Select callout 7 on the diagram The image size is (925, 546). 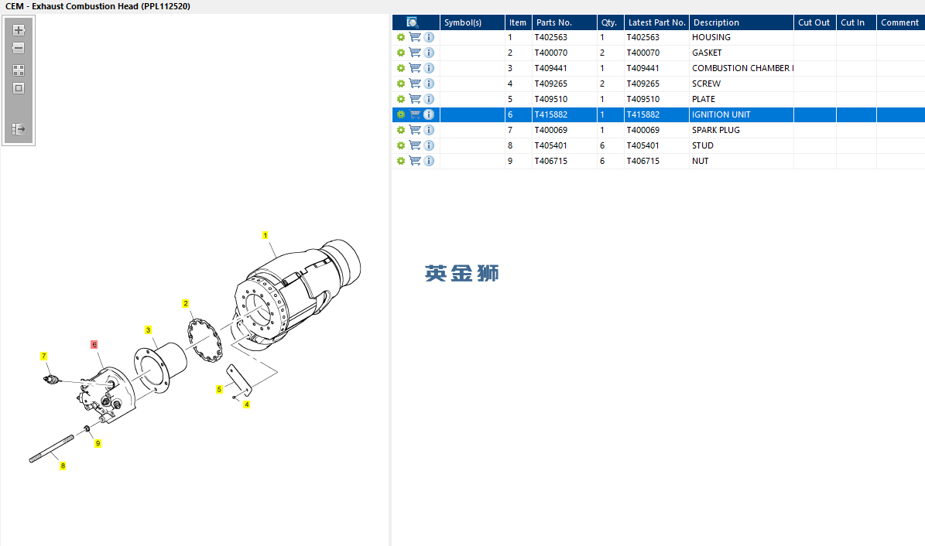(x=43, y=357)
